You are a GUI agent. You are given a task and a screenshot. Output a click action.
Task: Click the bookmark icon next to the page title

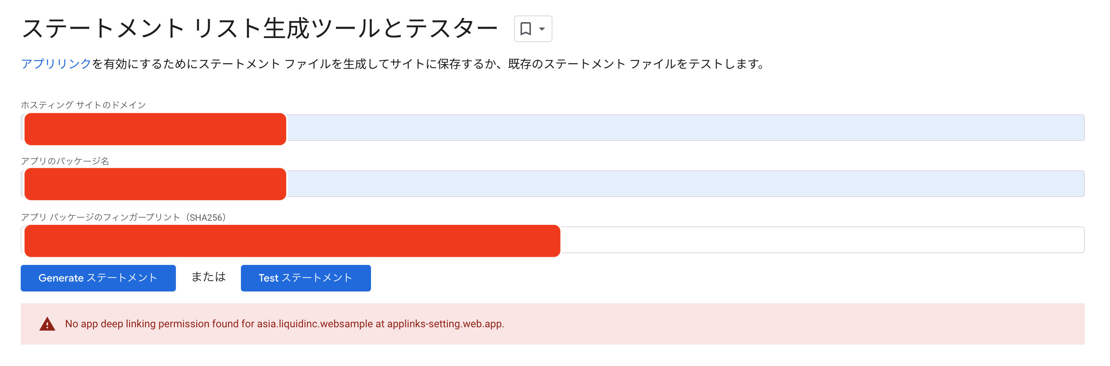(526, 29)
